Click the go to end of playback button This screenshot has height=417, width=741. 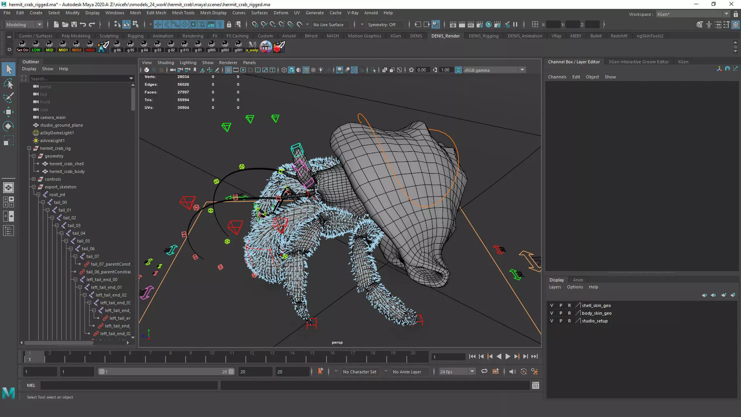535,356
